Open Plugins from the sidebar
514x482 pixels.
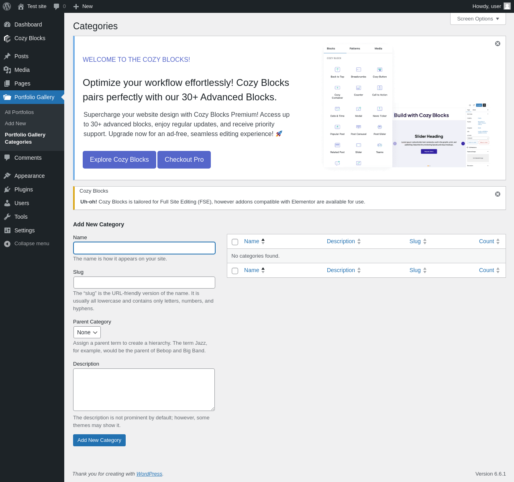coord(24,189)
